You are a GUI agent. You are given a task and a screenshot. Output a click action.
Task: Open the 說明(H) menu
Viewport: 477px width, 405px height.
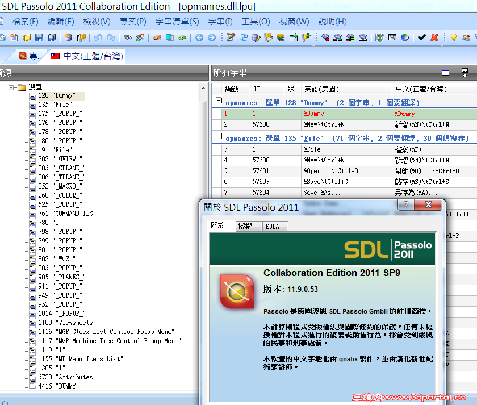(x=332, y=21)
